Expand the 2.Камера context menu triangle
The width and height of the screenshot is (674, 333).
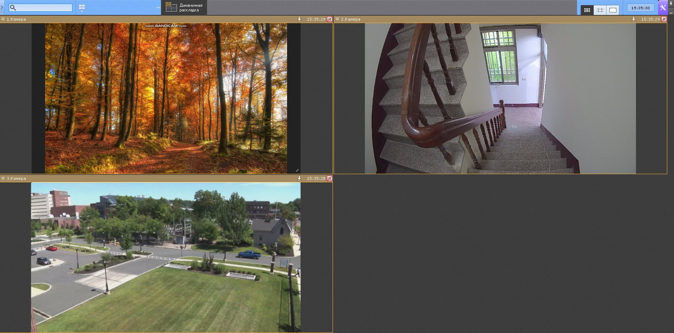click(338, 19)
